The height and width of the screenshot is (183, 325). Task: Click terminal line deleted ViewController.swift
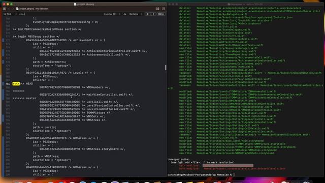(215, 33)
